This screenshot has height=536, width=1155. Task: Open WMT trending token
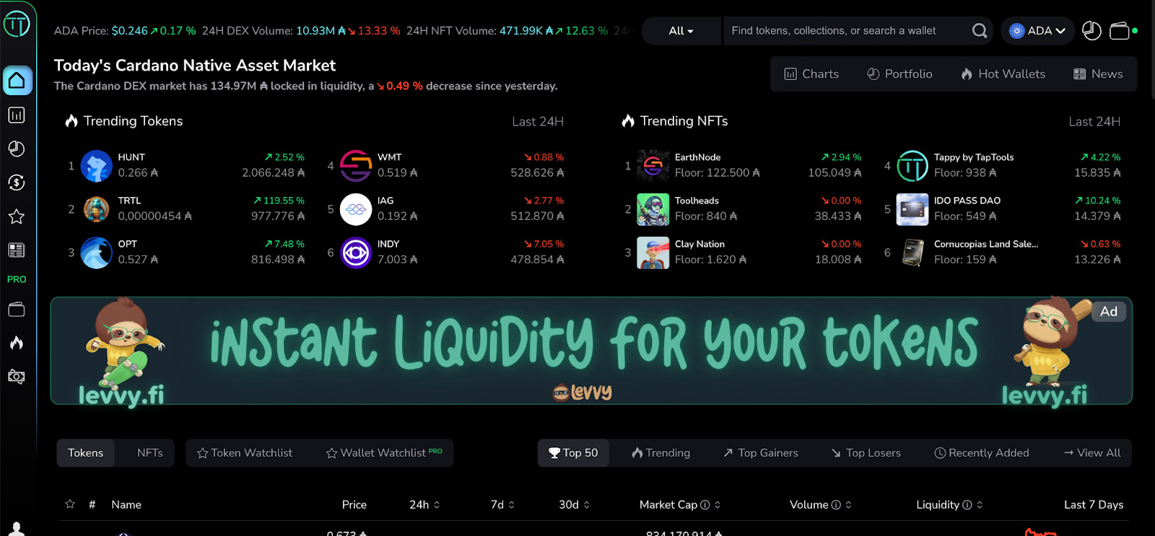[445, 165]
